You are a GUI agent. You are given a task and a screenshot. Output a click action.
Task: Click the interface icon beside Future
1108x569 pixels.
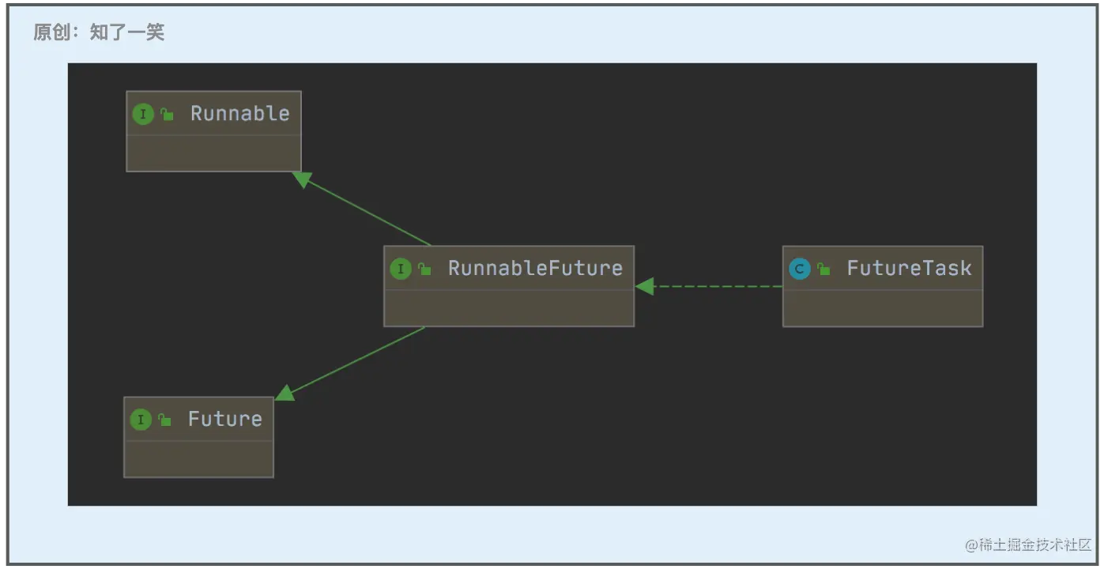[x=141, y=420]
